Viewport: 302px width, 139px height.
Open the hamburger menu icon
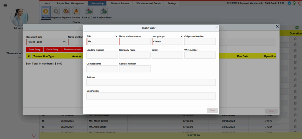click(x=5, y=5)
